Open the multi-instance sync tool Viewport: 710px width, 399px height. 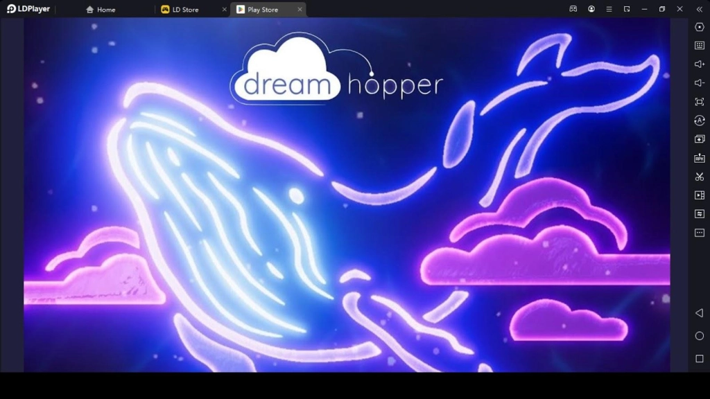click(x=699, y=139)
